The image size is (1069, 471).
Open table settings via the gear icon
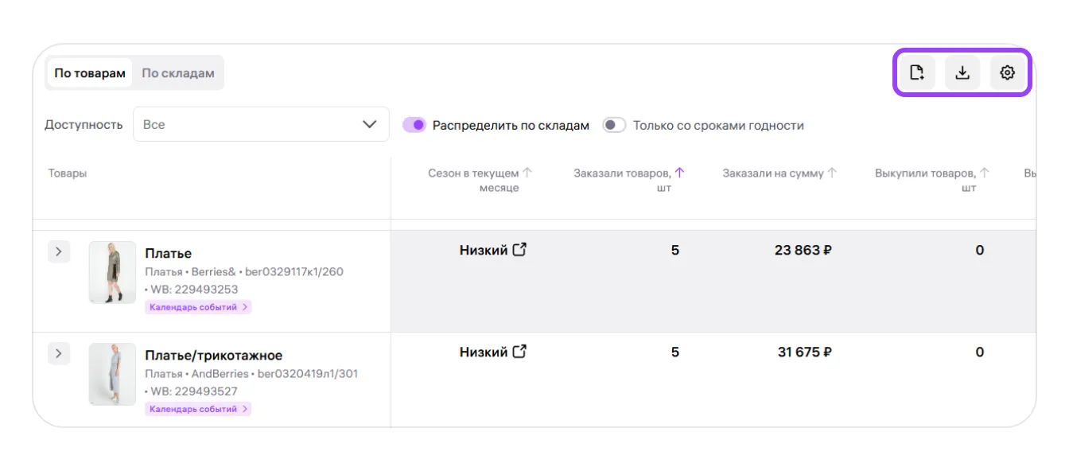click(x=1007, y=73)
